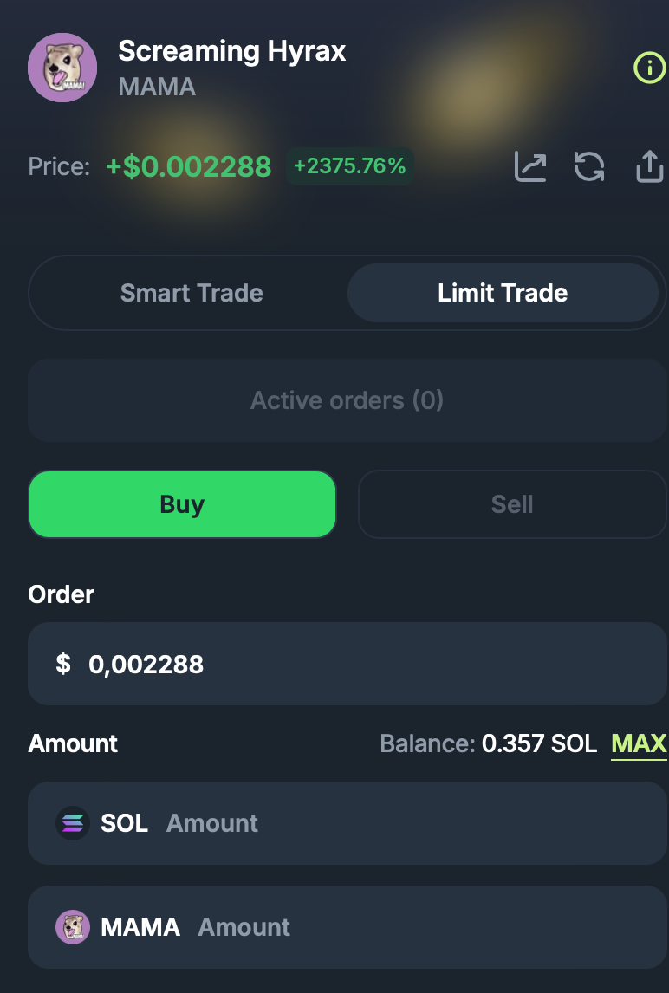Click the +2375.76% change badge
The image size is (669, 993).
[x=350, y=166]
